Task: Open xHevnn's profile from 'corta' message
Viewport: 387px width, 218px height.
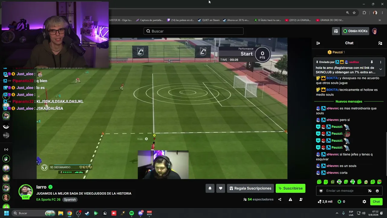Action: [332, 173]
